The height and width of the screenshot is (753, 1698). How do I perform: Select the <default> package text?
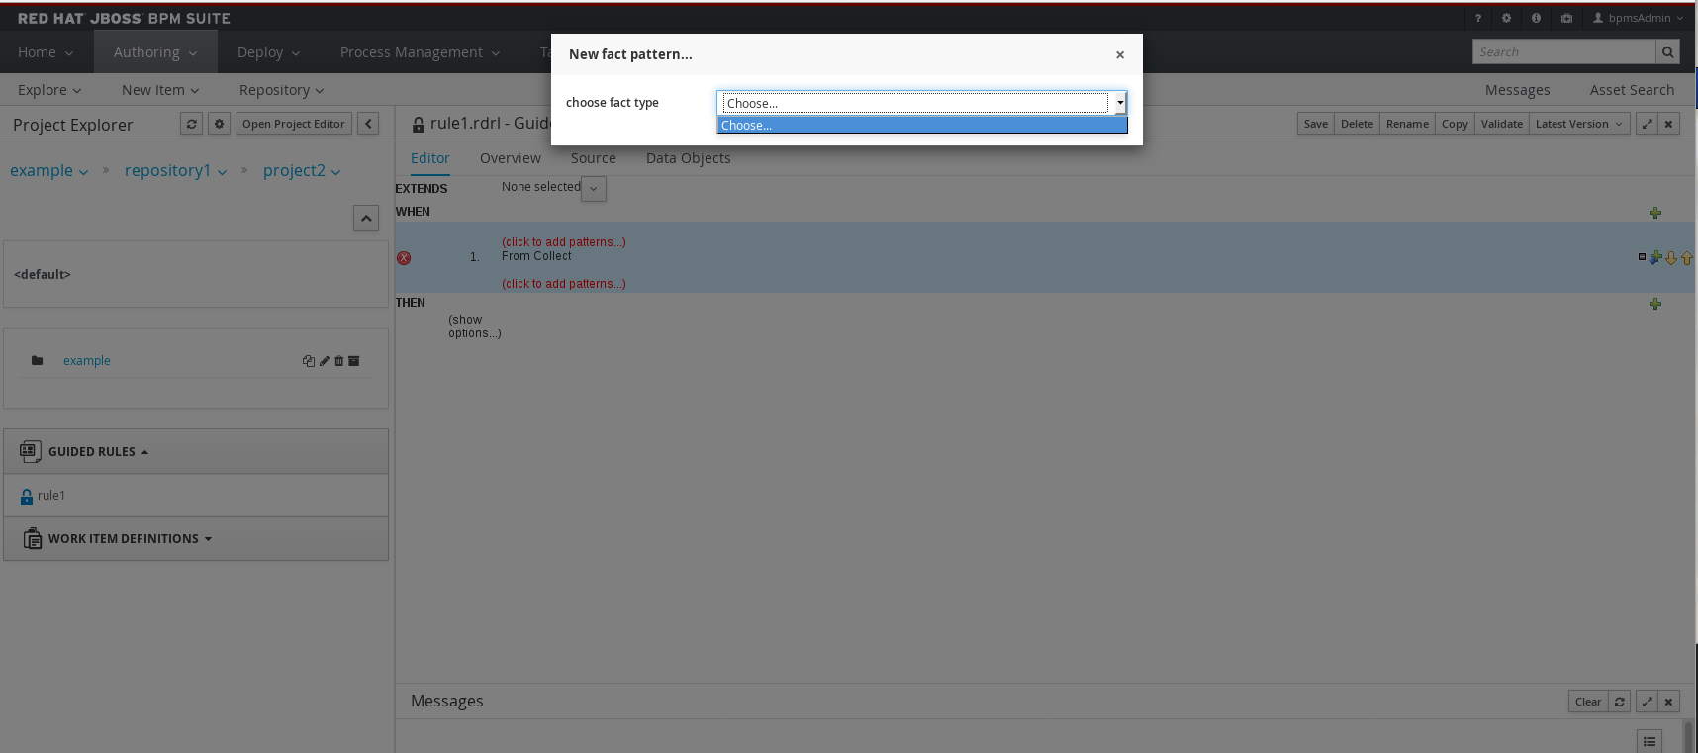point(43,274)
